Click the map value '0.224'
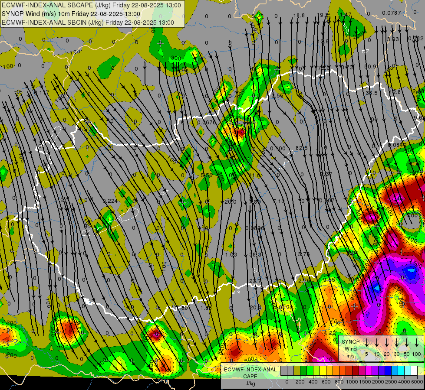Image resolution: width=425 pixels, height=390 pixels. point(110,201)
